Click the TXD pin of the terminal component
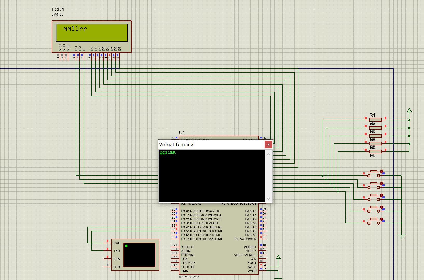 [117, 251]
